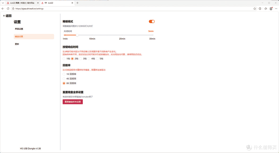Go back with the 返回 arrow link
Image resolution: width=279 pixels, height=153 pixels.
point(7,16)
